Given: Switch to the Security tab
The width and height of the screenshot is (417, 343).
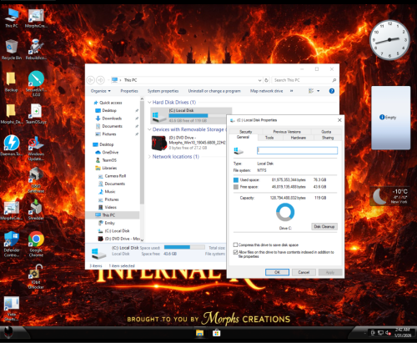Looking at the screenshot, I should (x=246, y=132).
